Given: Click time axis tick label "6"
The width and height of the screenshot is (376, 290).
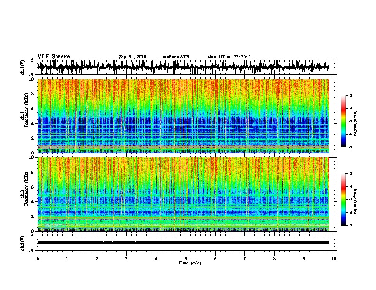Looking at the screenshot, I should [216, 259].
